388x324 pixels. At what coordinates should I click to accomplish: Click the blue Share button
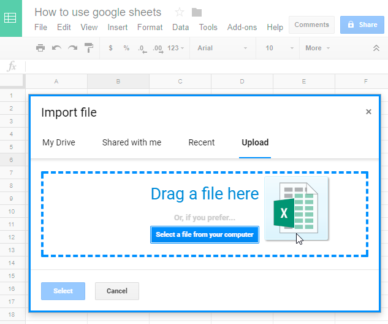(362, 25)
